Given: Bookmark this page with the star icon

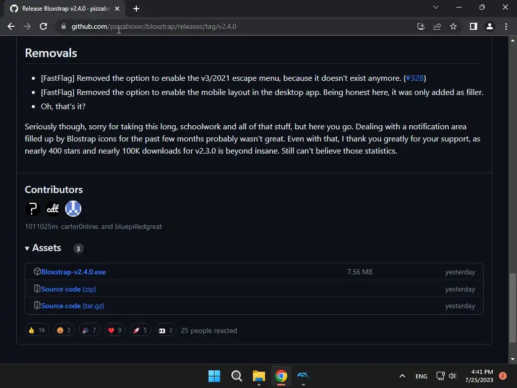Looking at the screenshot, I should [x=453, y=26].
